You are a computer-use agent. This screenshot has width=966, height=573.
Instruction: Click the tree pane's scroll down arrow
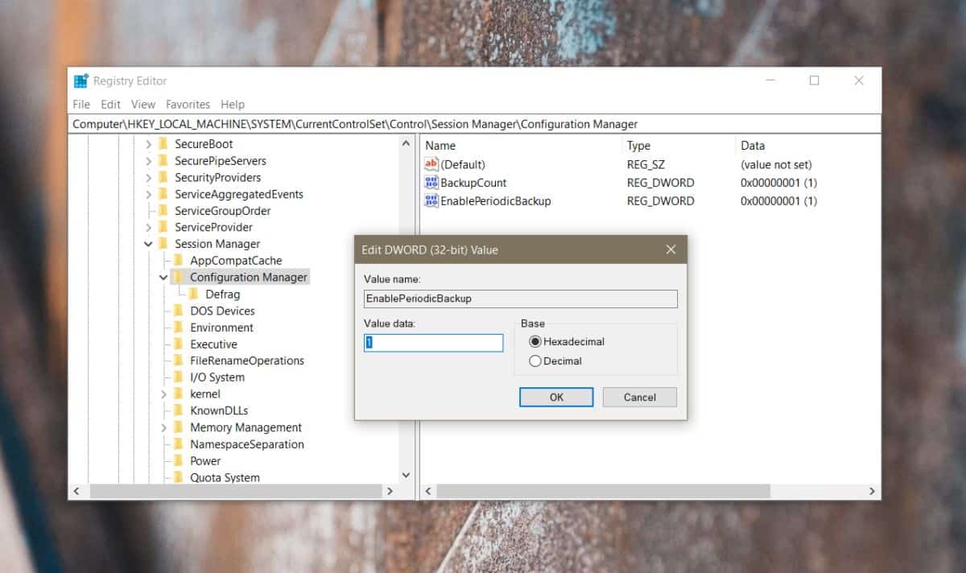pyautogui.click(x=406, y=475)
